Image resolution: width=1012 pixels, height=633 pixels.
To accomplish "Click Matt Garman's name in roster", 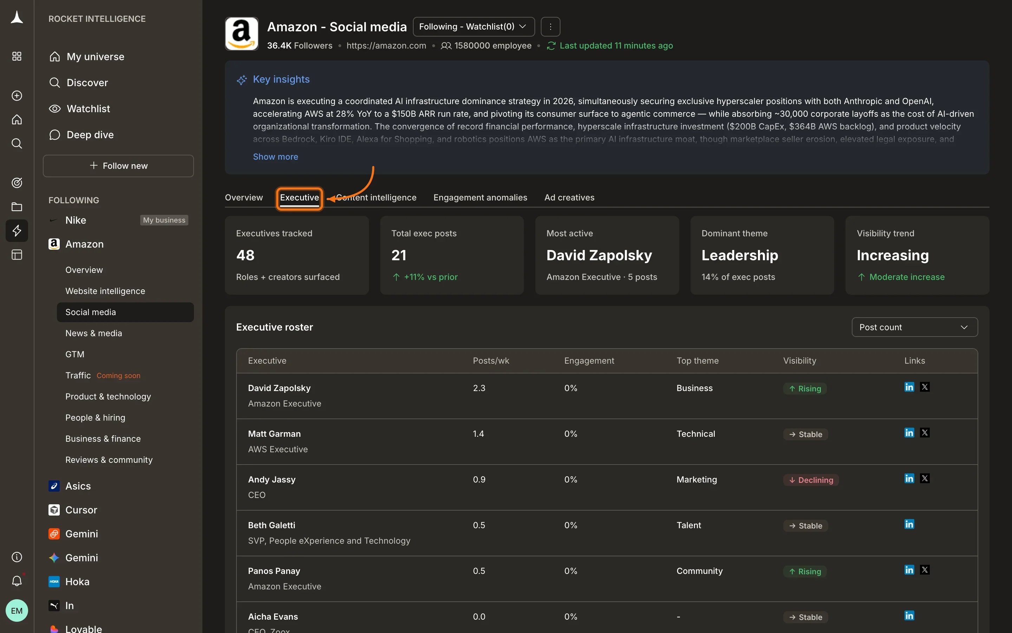I will (x=274, y=434).
